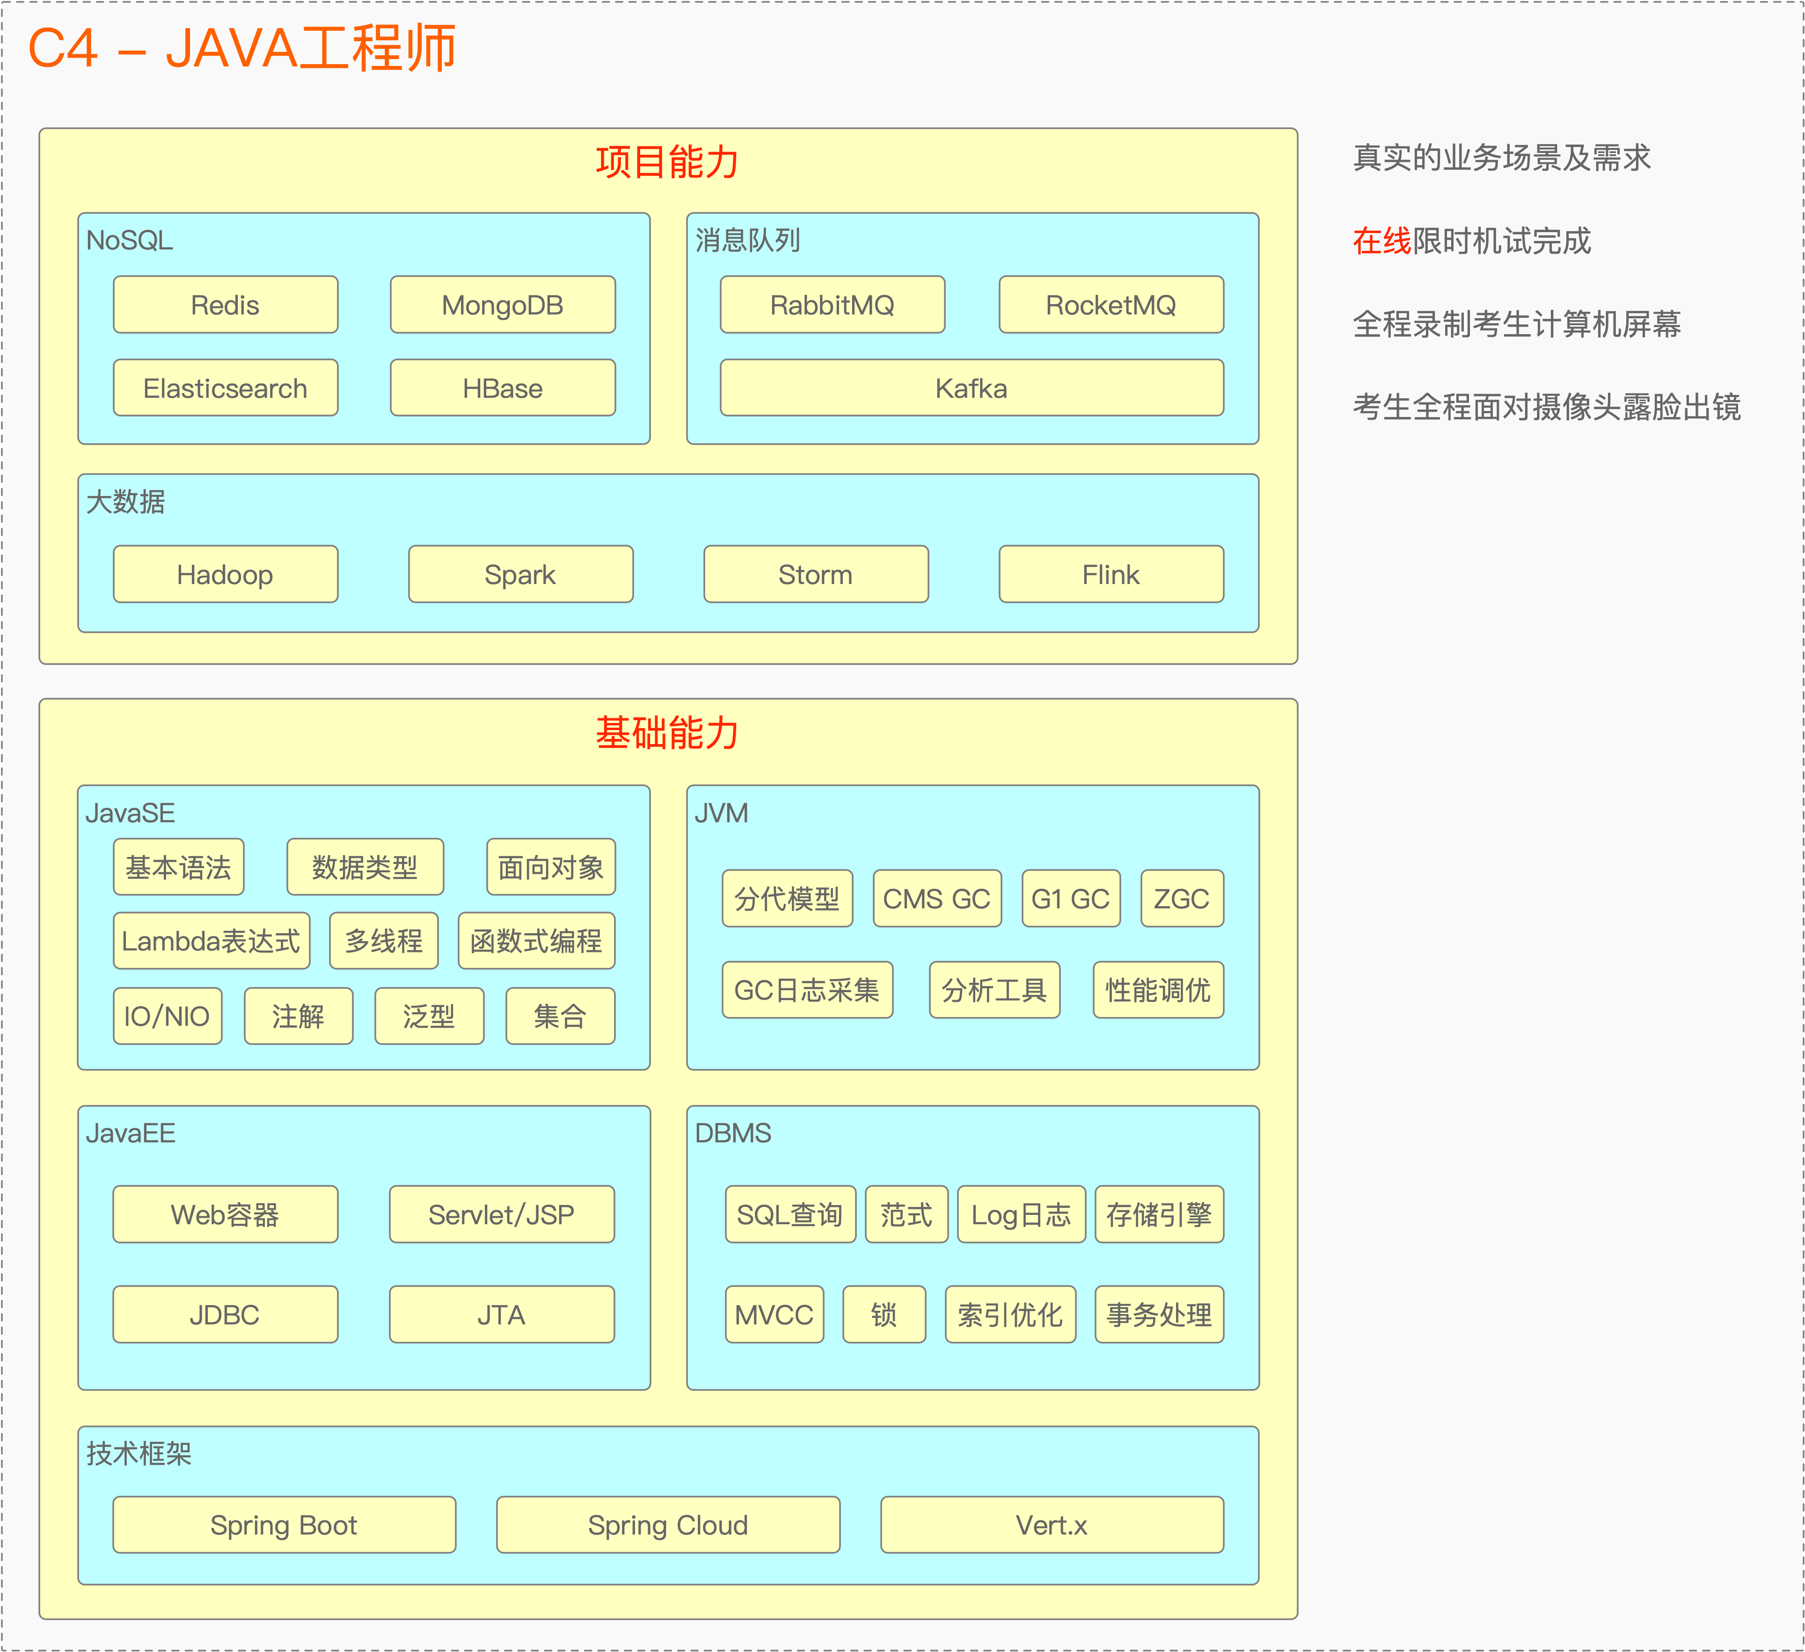
Task: Click the Elasticsearch box
Action: tap(226, 387)
